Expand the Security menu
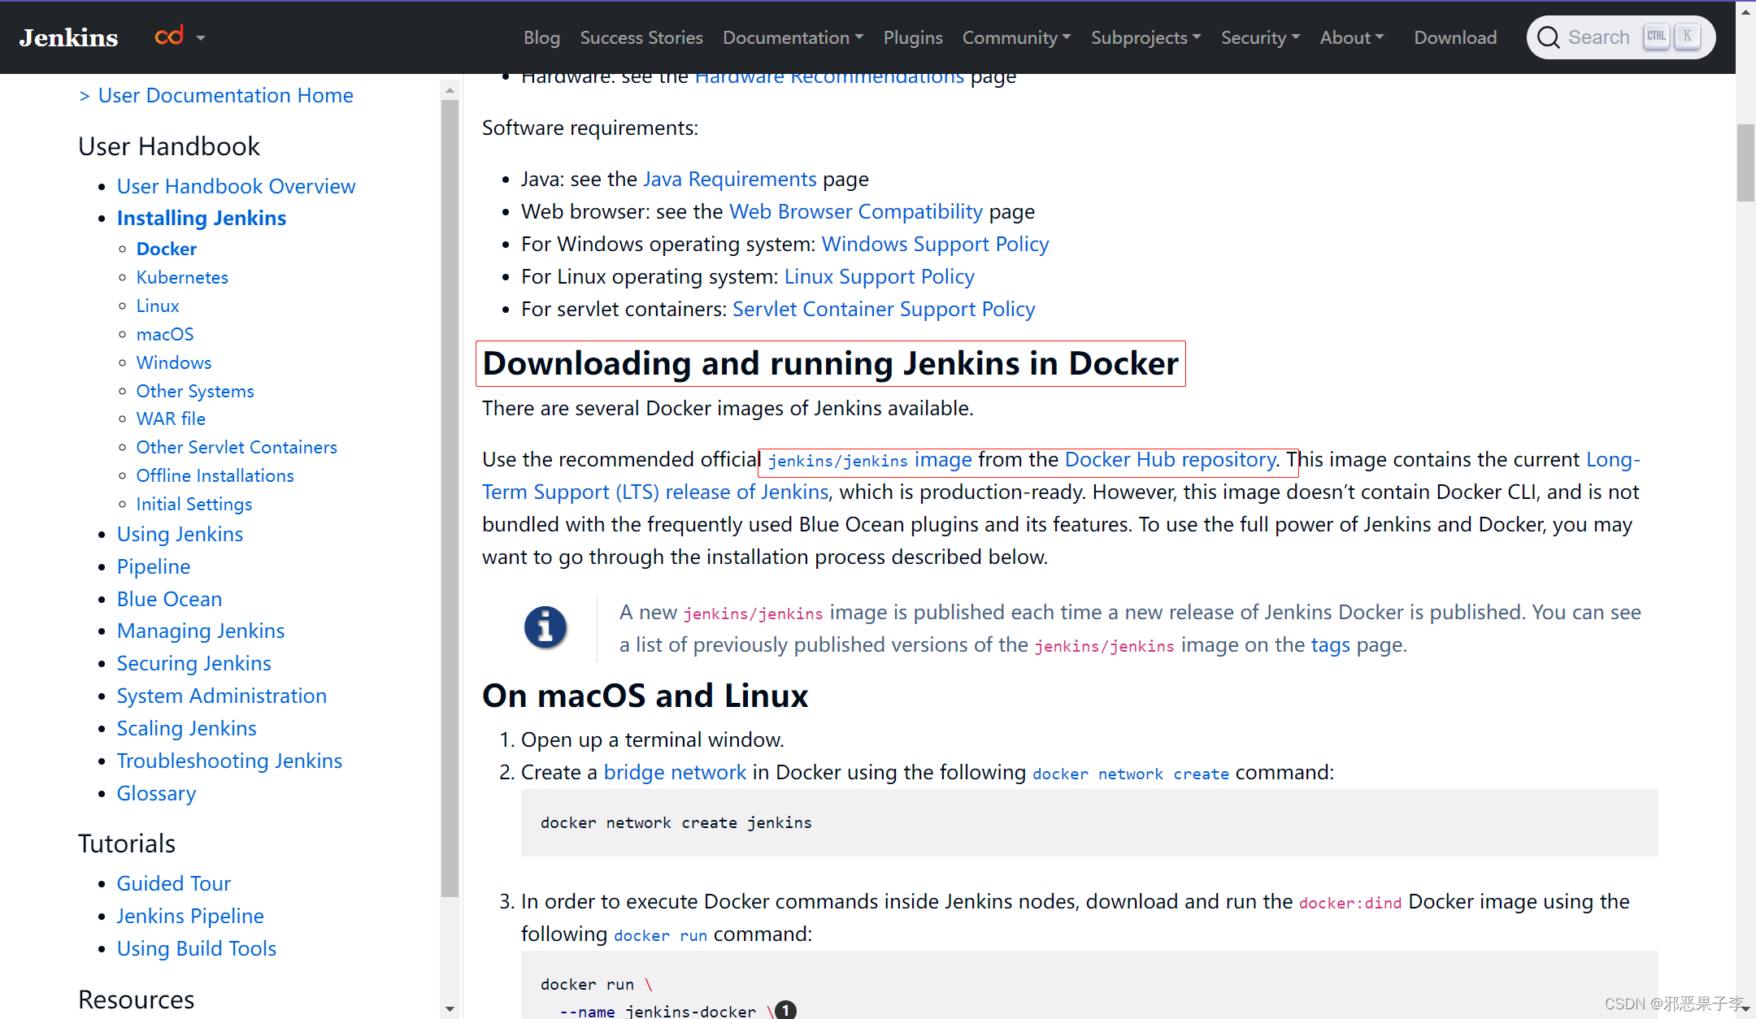Screen dimensions: 1756x1019 (x=1260, y=37)
